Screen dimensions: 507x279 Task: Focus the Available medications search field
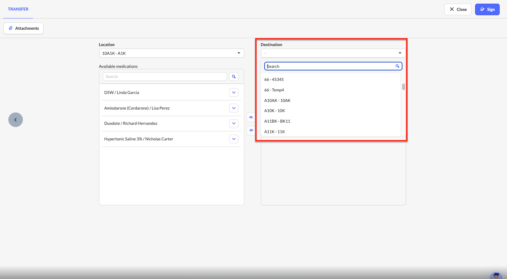[165, 77]
